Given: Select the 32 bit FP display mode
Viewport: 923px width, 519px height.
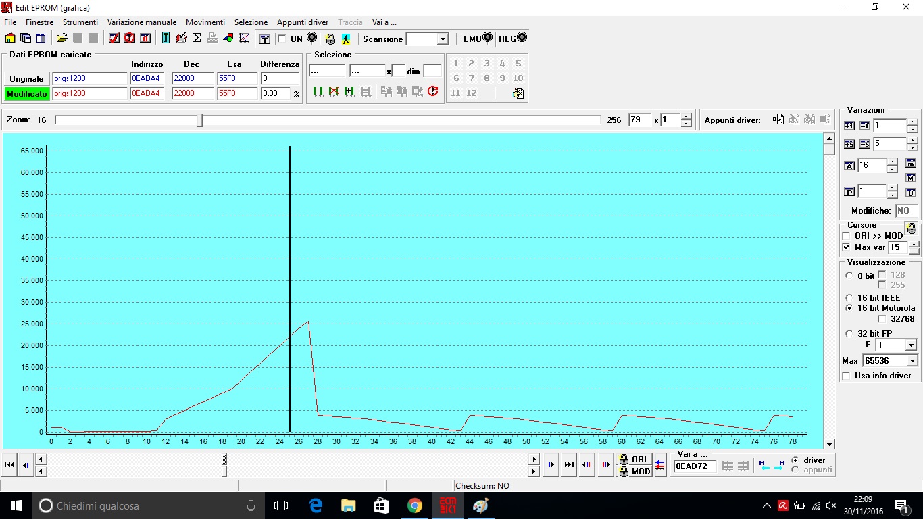Looking at the screenshot, I should click(x=849, y=333).
